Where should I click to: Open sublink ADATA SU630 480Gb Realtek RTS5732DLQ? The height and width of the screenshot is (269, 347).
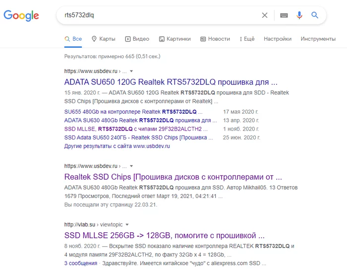pos(140,120)
